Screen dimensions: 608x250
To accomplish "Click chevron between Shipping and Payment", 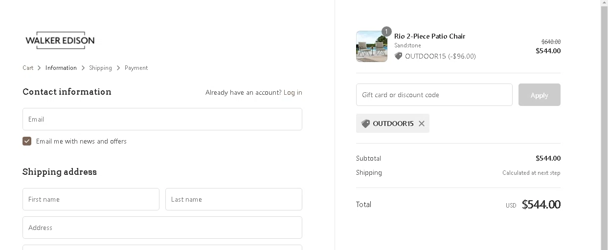I will [118, 68].
